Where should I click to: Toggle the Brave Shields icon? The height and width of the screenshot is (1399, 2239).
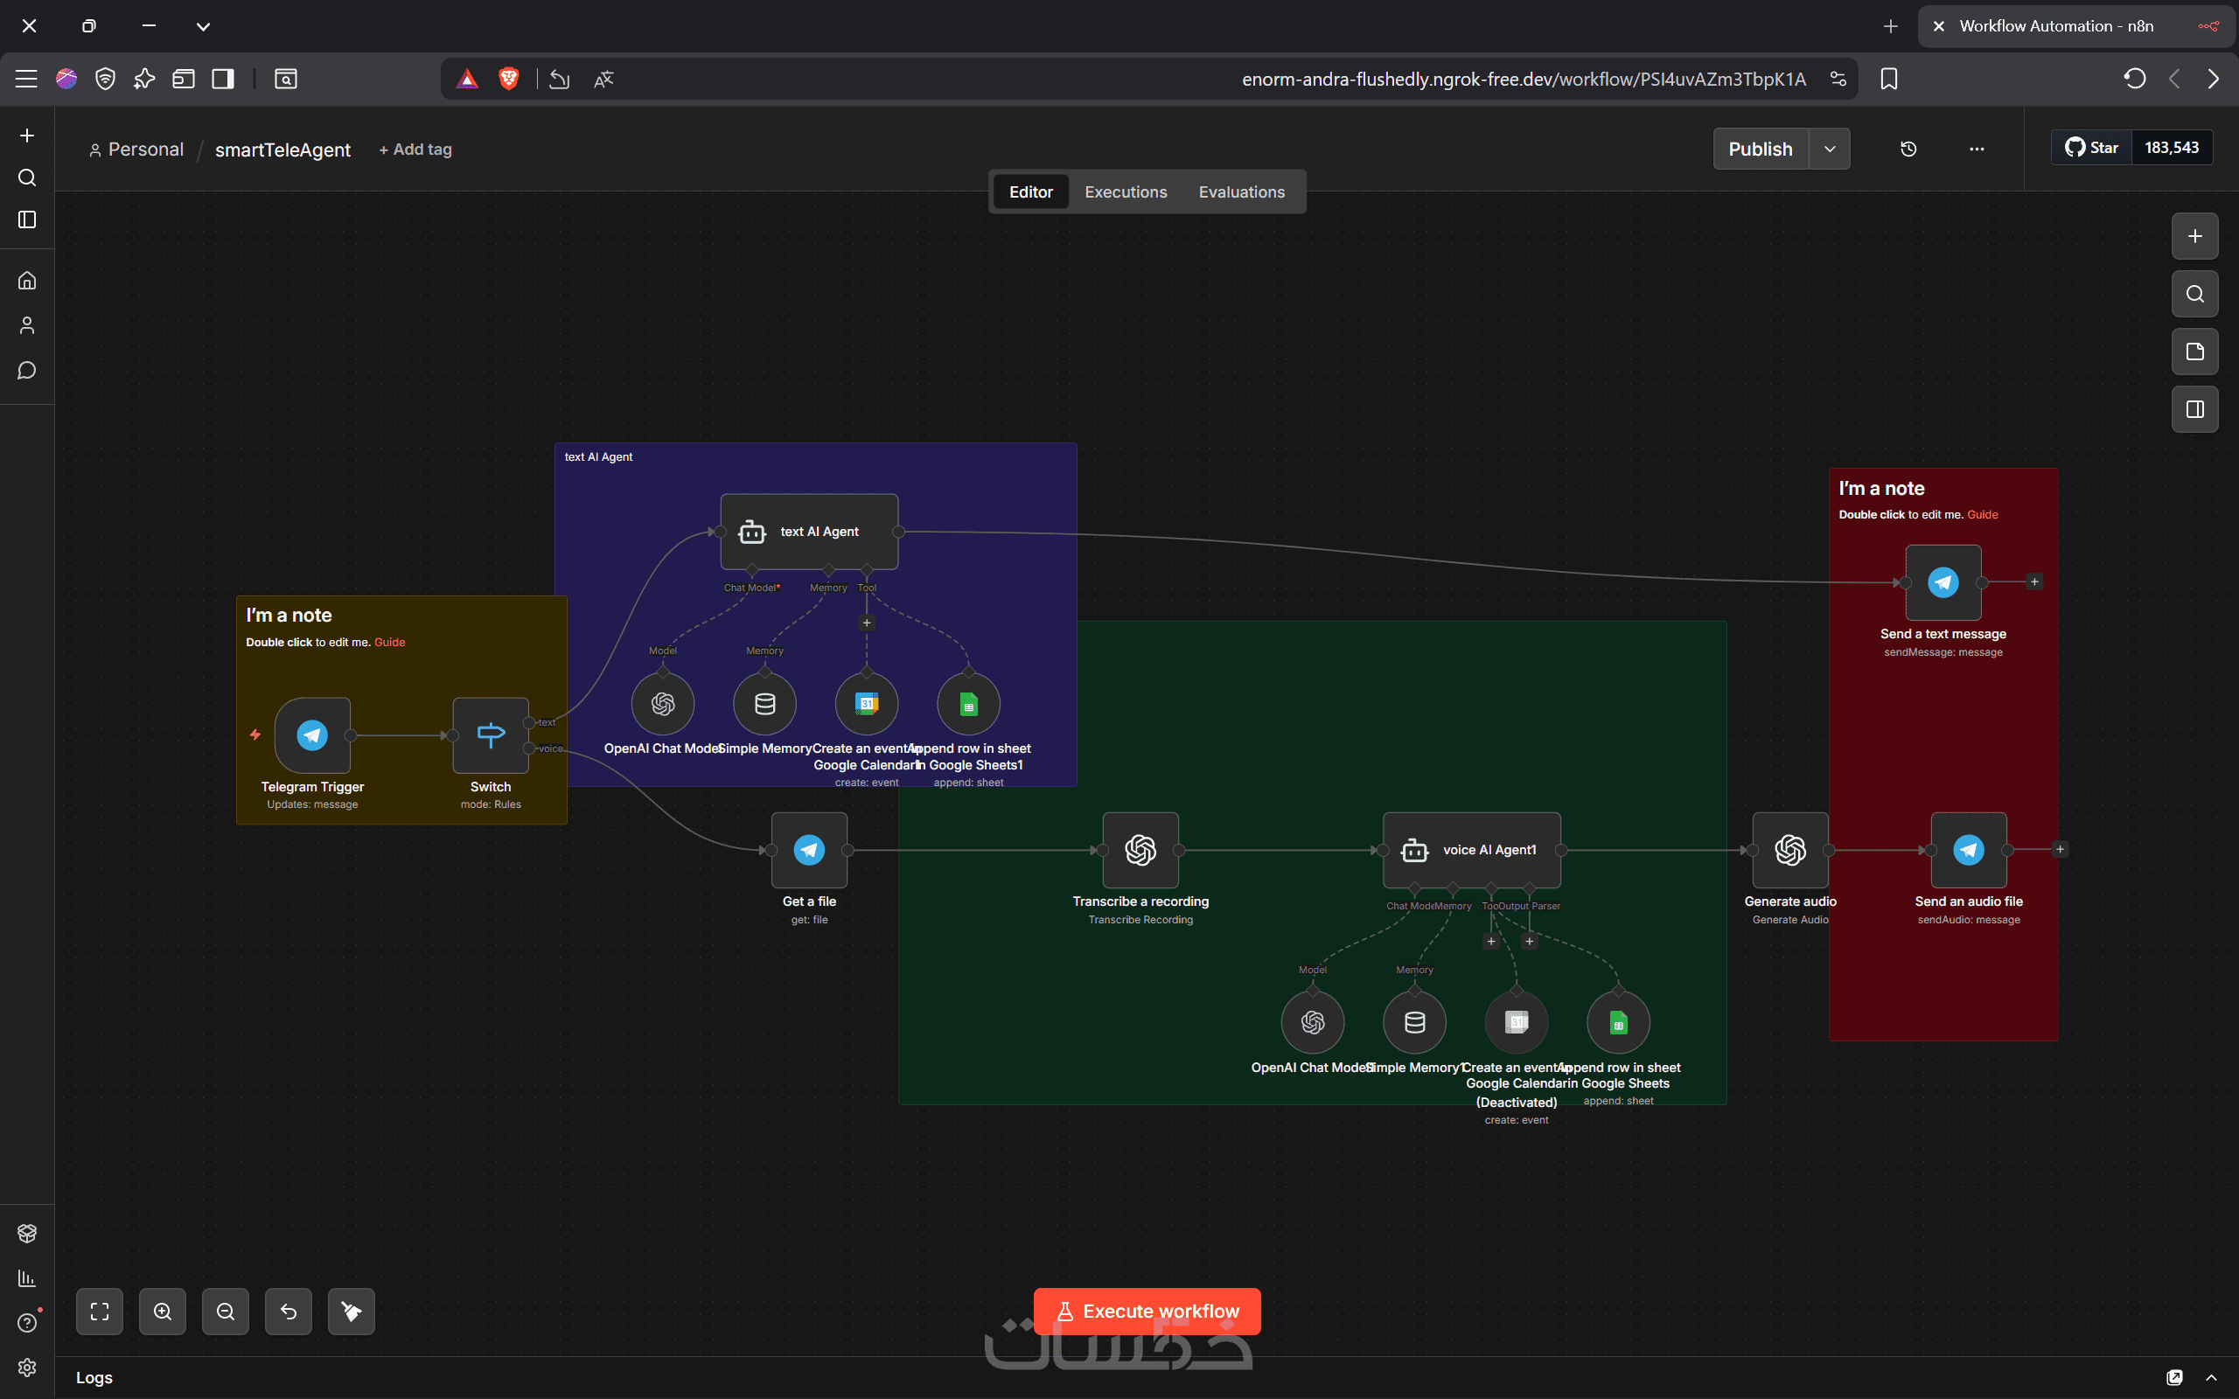(x=508, y=79)
